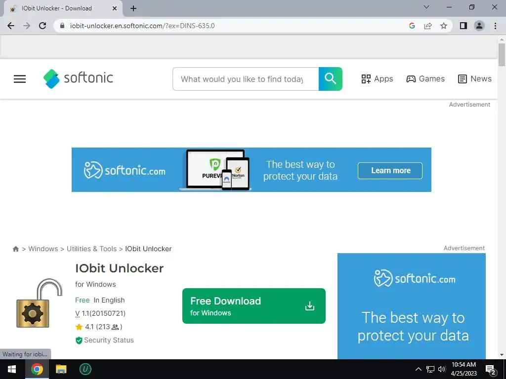
Task: Open the Games section
Action: [x=425, y=79]
